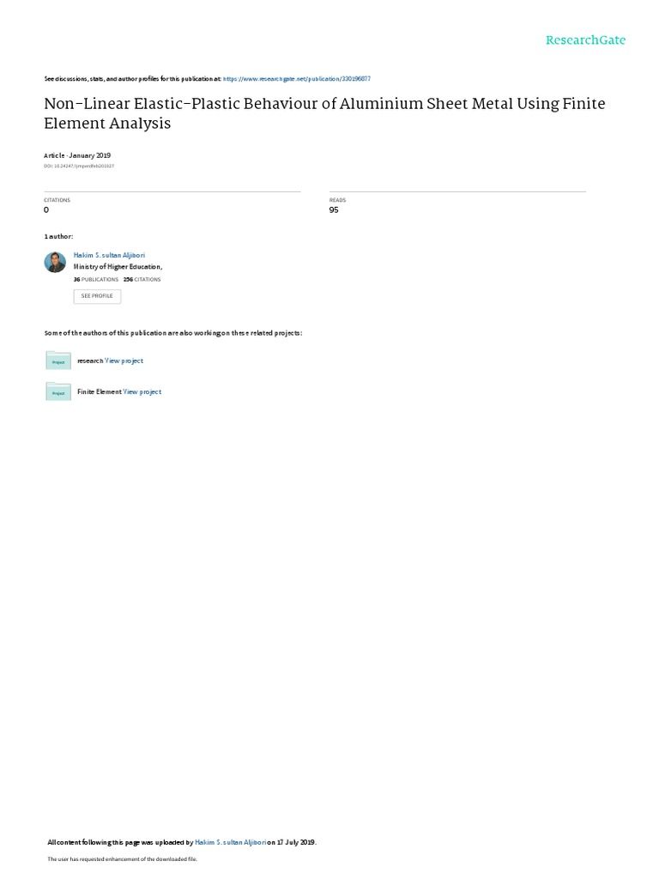Open Hakim S. sultan Aljibori author link

click(x=109, y=255)
